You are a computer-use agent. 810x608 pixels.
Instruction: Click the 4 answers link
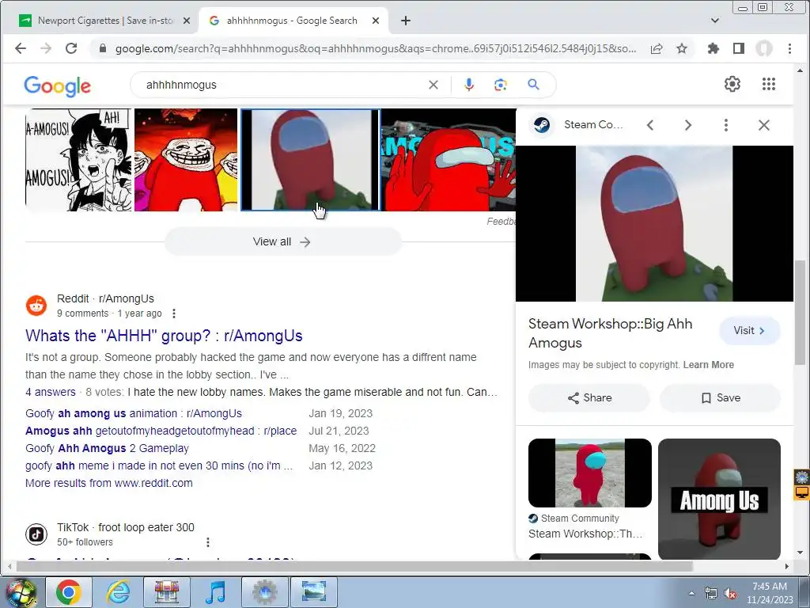click(50, 392)
